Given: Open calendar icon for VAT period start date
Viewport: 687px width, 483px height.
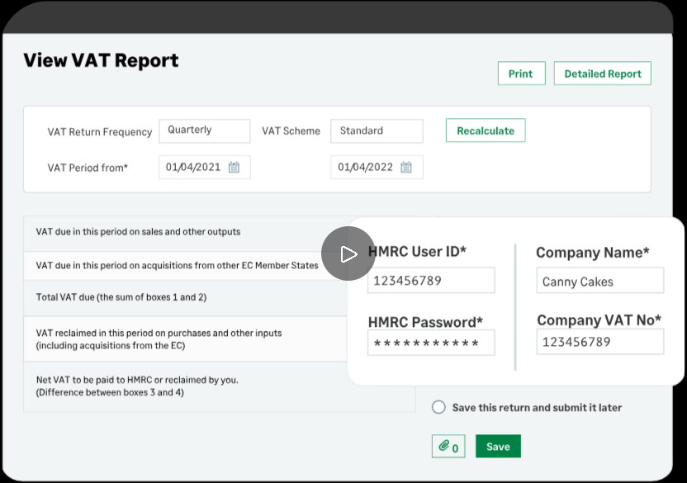Looking at the screenshot, I should (234, 168).
